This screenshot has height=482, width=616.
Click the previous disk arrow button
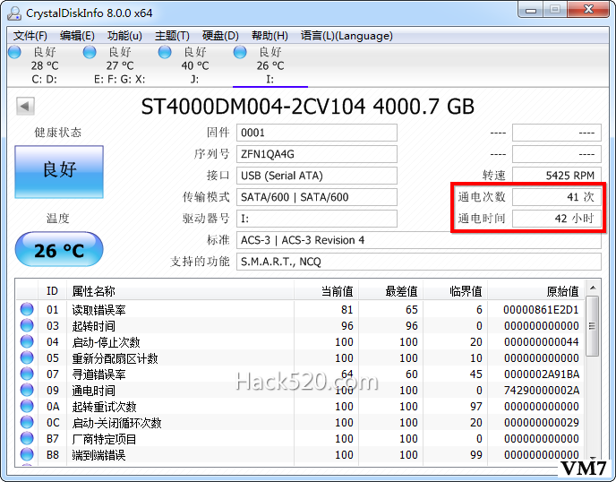(x=25, y=106)
